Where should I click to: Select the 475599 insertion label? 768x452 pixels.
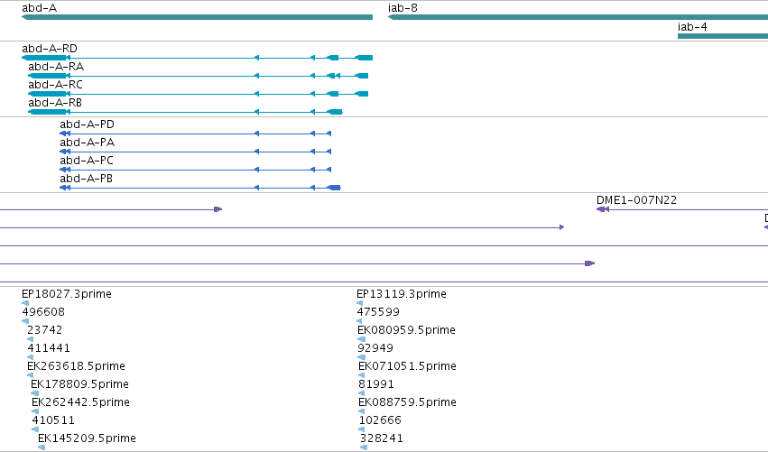(378, 312)
